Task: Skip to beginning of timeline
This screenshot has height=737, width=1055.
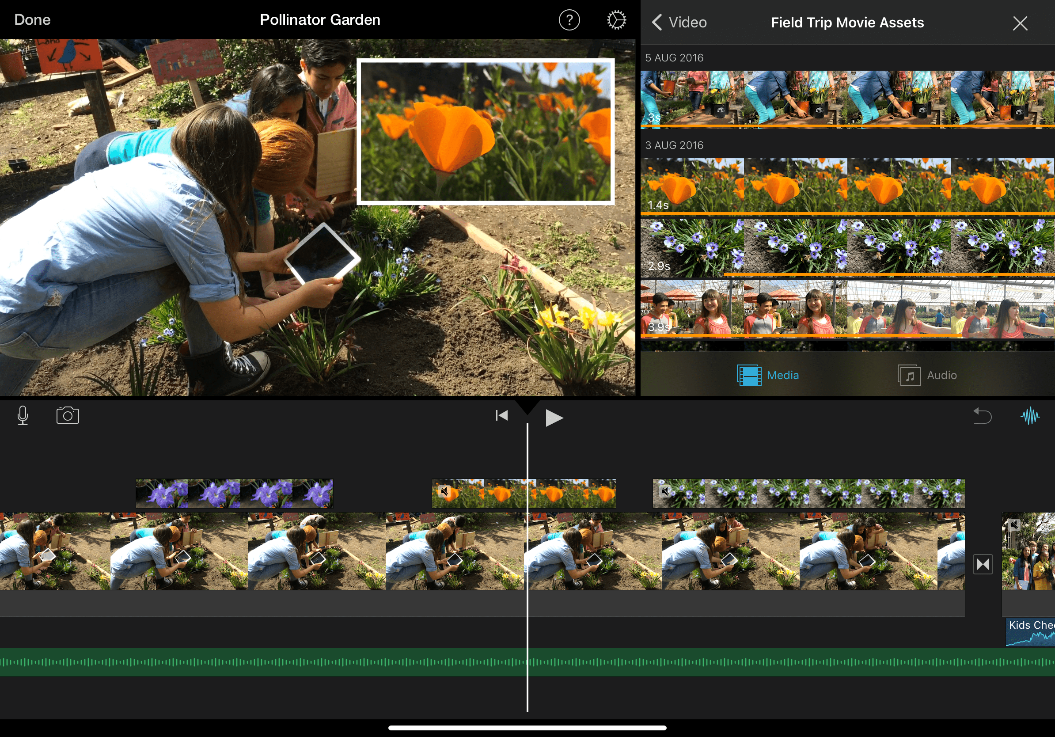Action: click(501, 416)
